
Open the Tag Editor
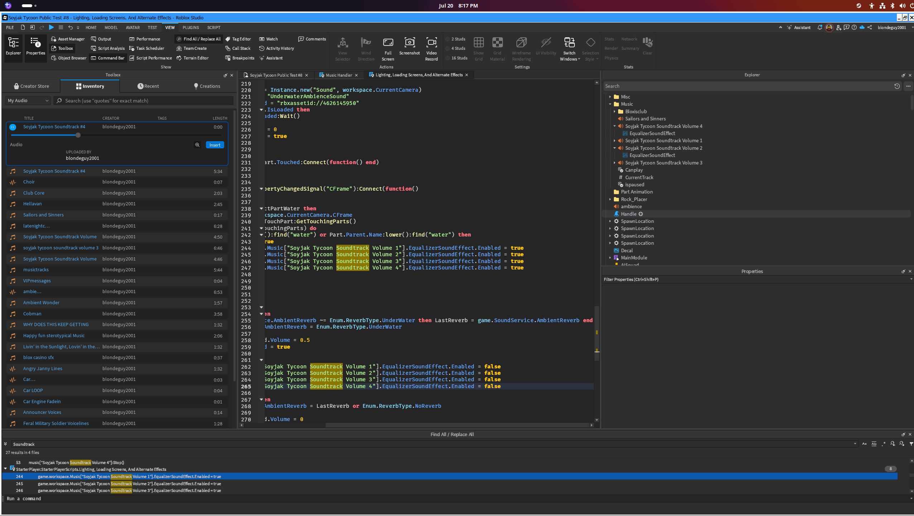(x=238, y=39)
